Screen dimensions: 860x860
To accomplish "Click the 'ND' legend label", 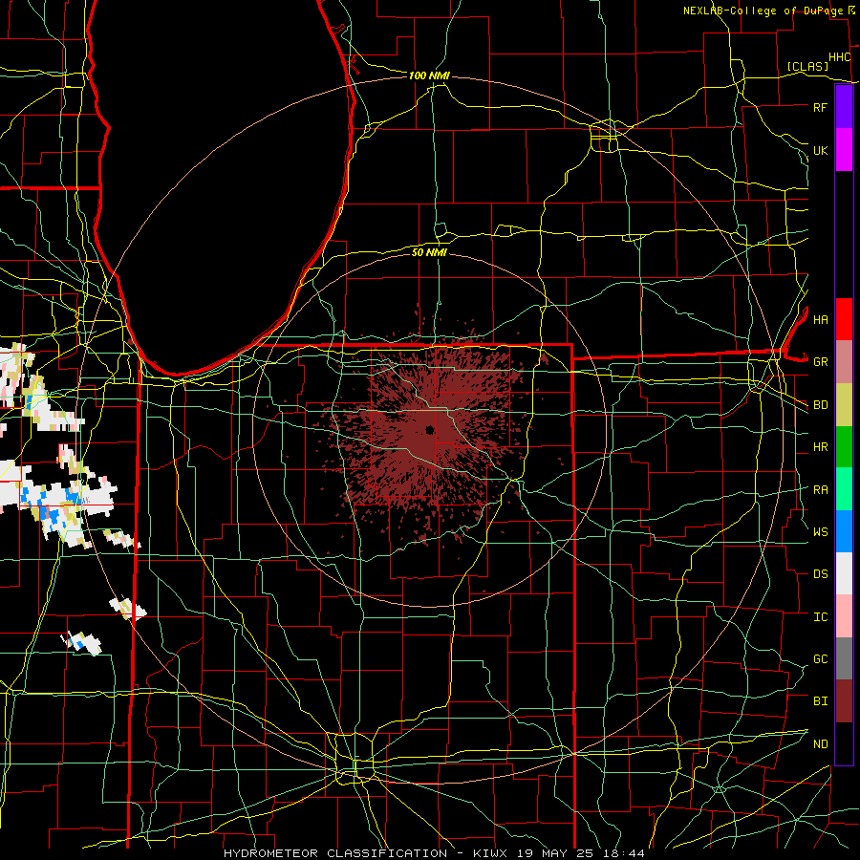I will click(x=820, y=744).
